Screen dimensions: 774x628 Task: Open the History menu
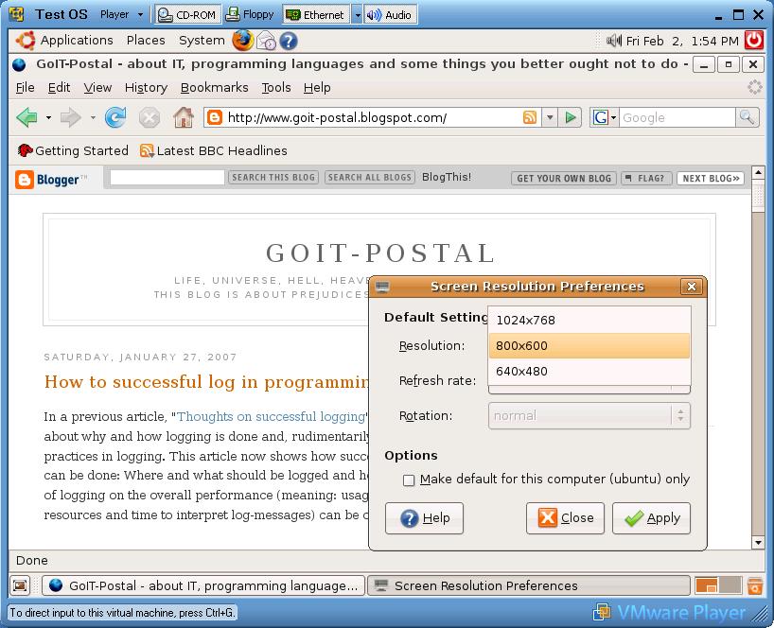[146, 88]
